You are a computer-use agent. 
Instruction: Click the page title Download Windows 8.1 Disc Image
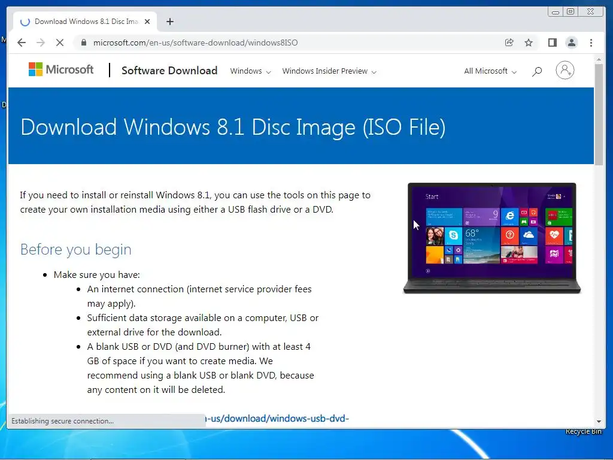233,127
